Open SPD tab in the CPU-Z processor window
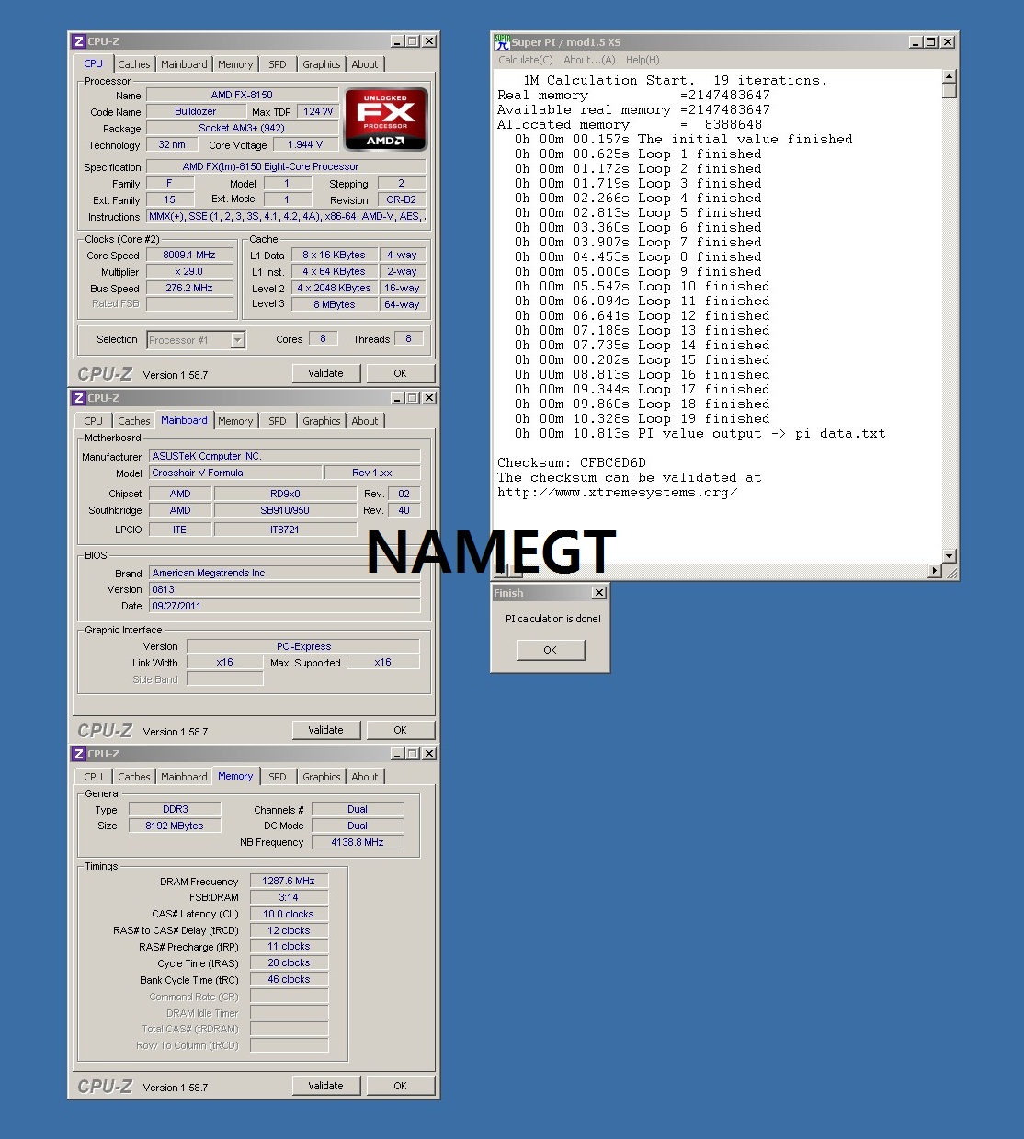Screen dimensions: 1024x1139 [278, 64]
